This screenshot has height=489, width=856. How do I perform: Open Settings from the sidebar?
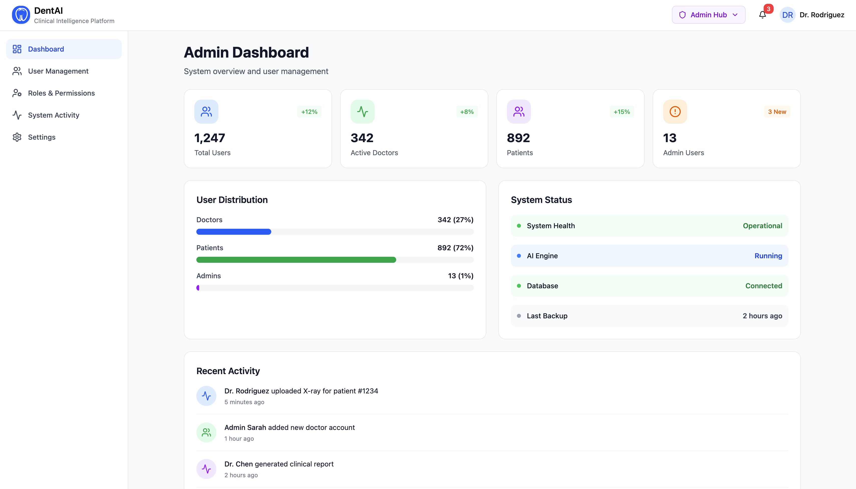click(42, 137)
